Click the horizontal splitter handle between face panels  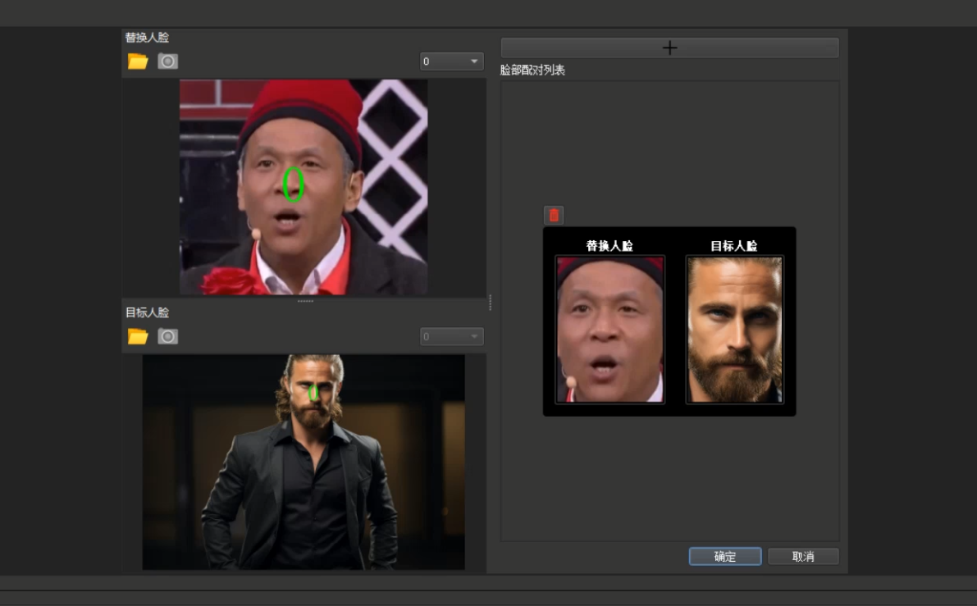(304, 302)
